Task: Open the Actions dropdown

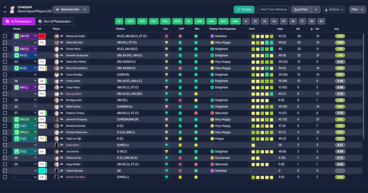Action: (x=334, y=9)
